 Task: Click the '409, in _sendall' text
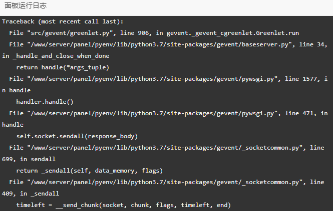pos(31,194)
